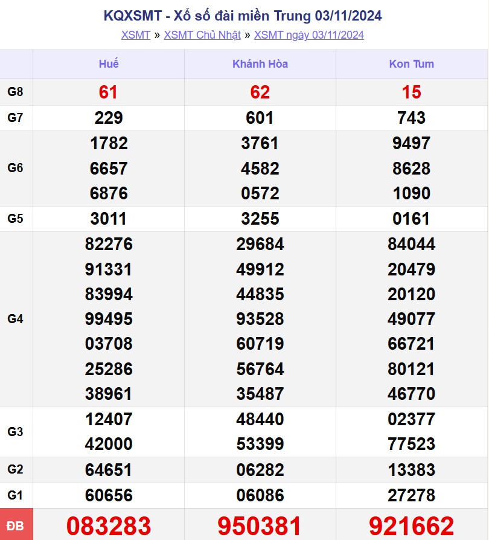Select the Khánh Hòa column header
Viewport: 489px width, 540px height.
tap(260, 64)
